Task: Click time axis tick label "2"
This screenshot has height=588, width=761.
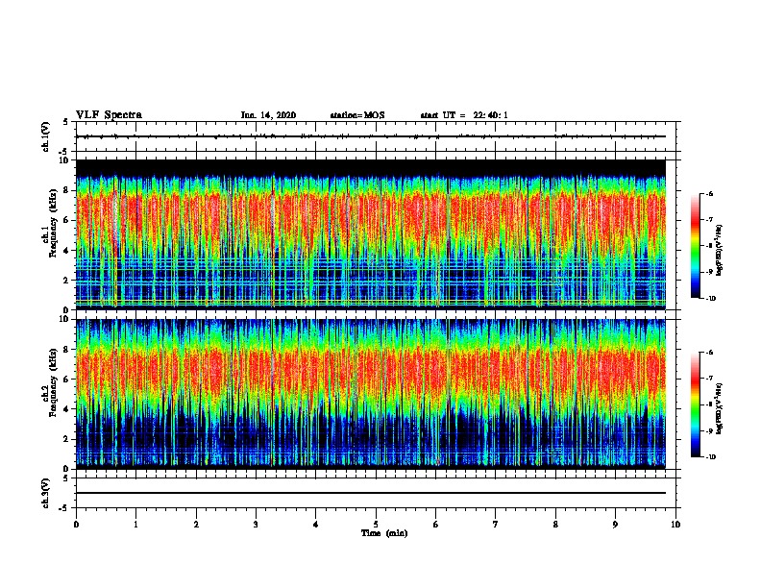Action: (x=196, y=525)
